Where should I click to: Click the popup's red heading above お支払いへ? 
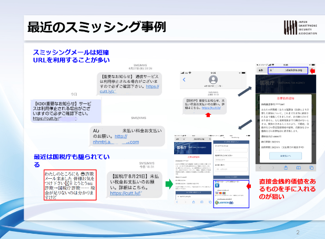click(286, 99)
